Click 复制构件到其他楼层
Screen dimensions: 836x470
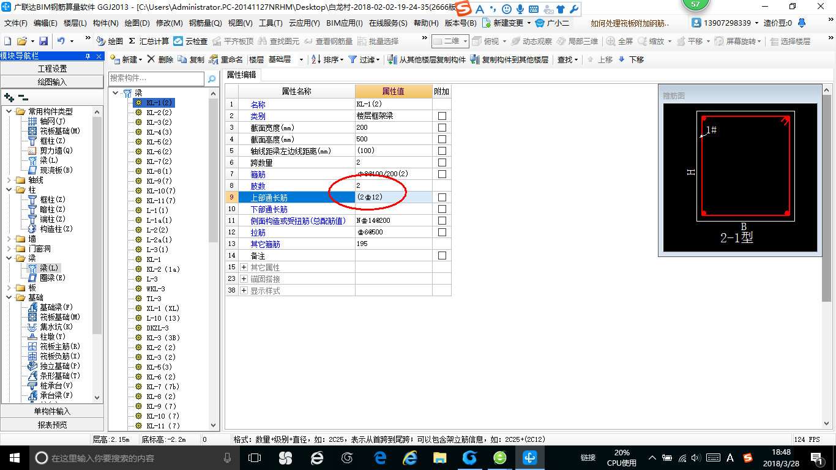pos(509,59)
